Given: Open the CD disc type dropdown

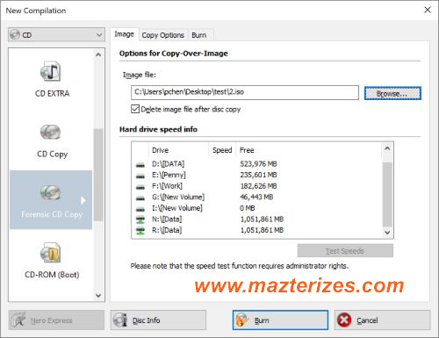Looking at the screenshot, I should pyautogui.click(x=56, y=35).
